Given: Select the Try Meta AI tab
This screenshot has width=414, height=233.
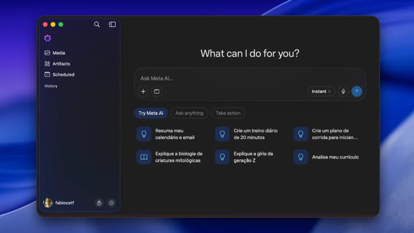Looking at the screenshot, I should pos(151,113).
